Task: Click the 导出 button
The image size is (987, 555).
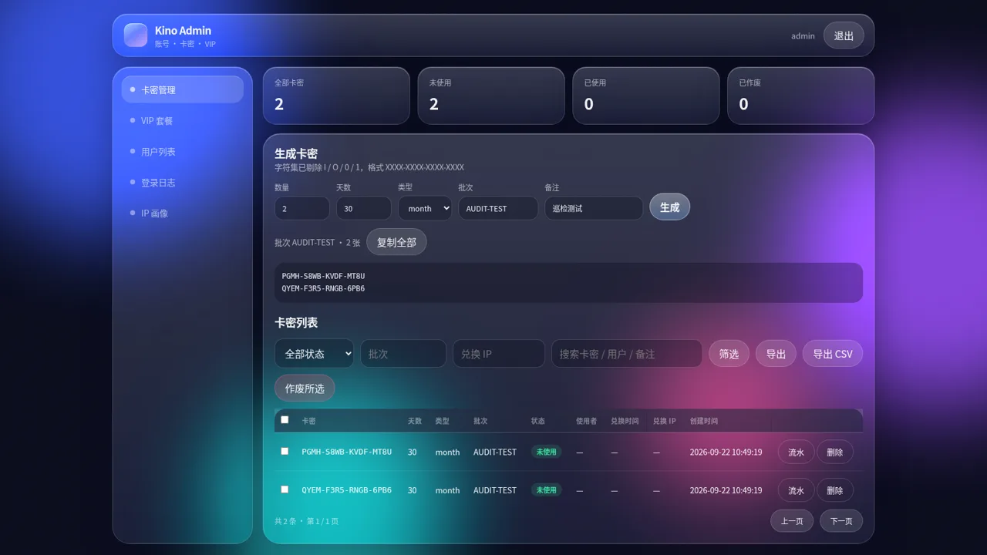Action: click(x=776, y=353)
